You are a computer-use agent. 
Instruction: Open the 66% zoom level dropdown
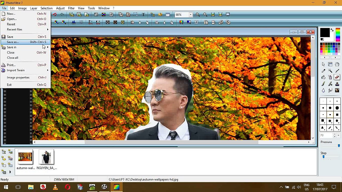coord(191,15)
